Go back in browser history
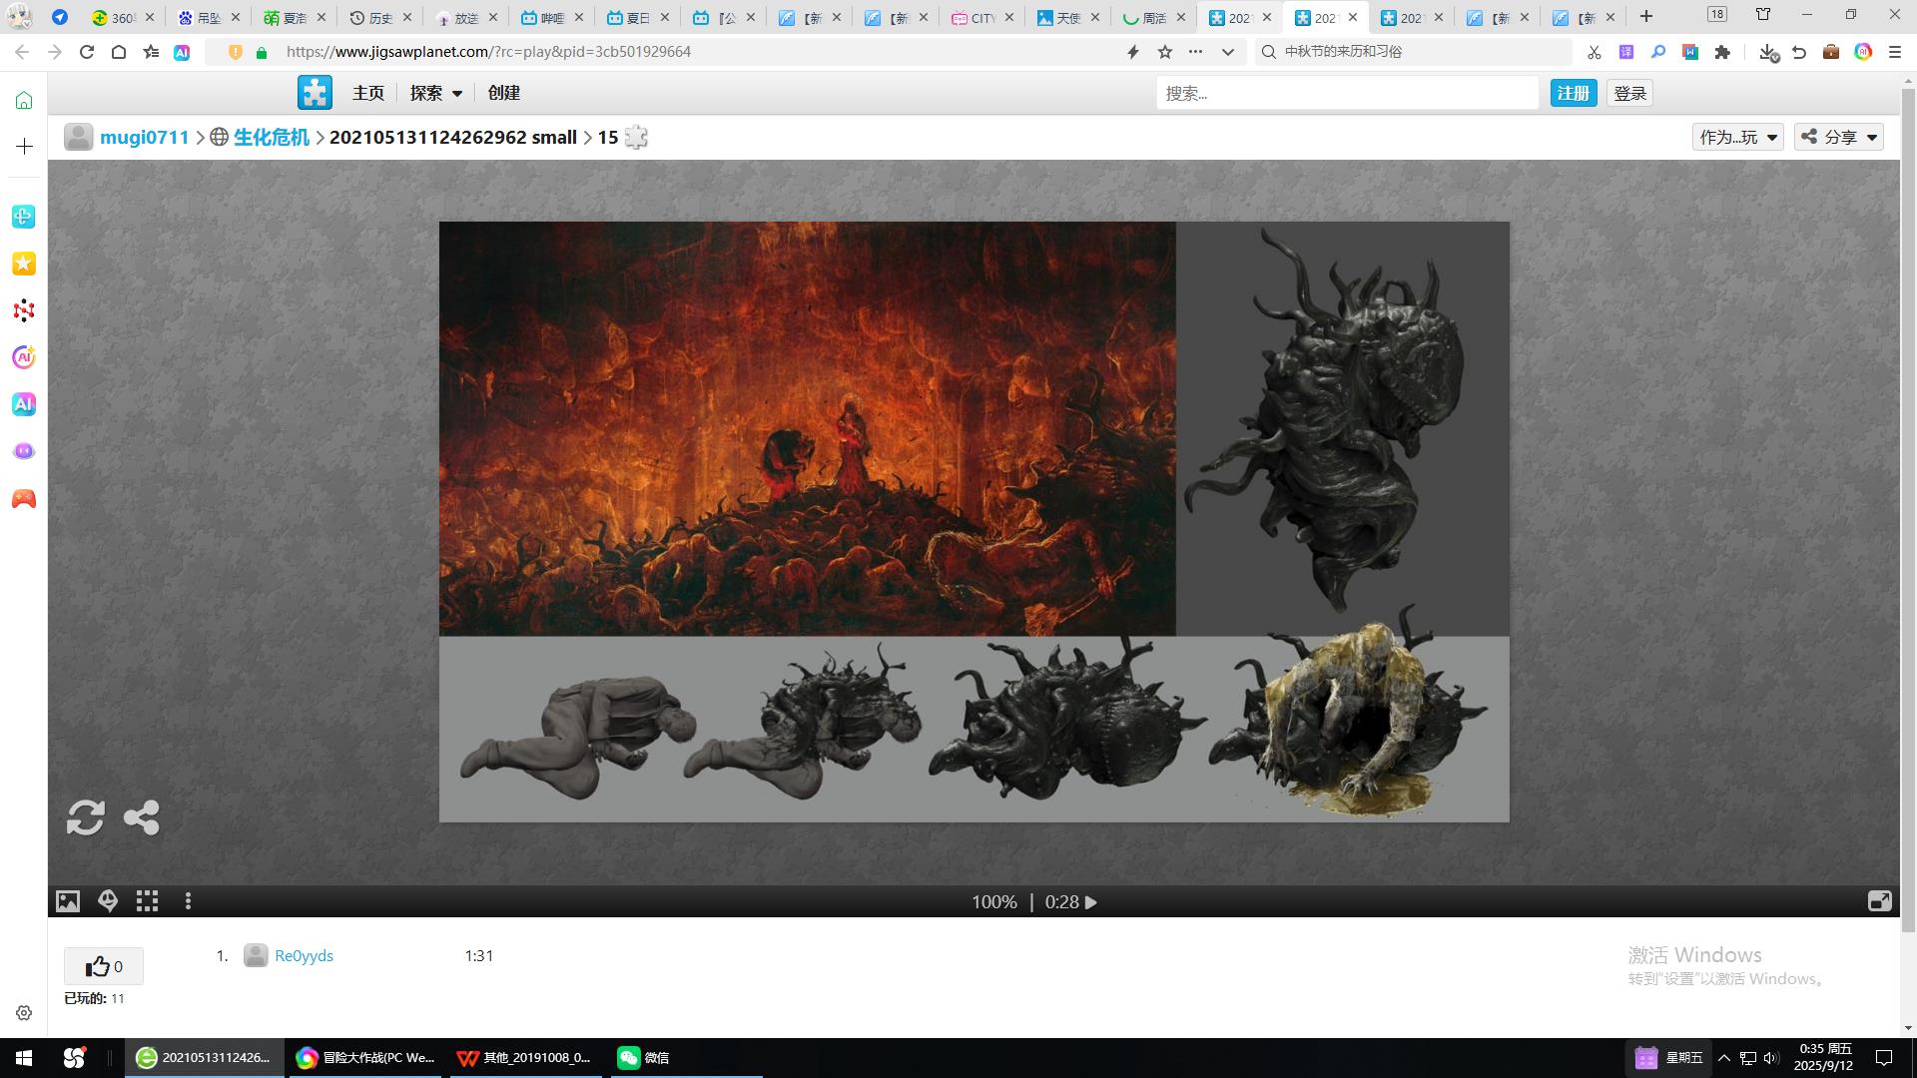The image size is (1917, 1078). point(22,52)
